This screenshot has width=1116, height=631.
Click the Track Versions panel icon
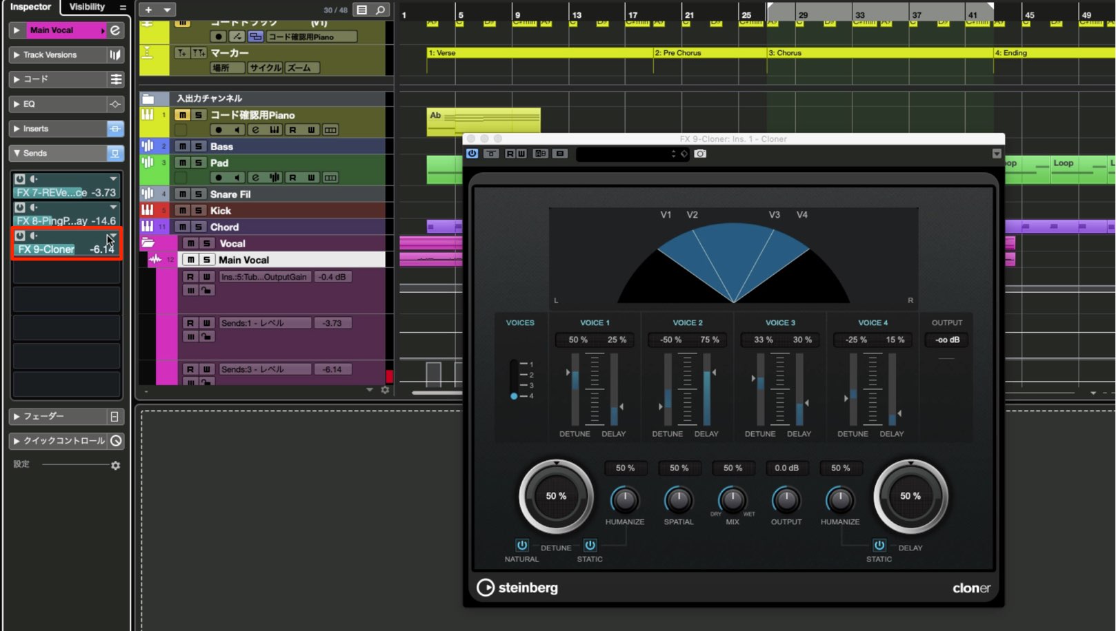coord(115,55)
